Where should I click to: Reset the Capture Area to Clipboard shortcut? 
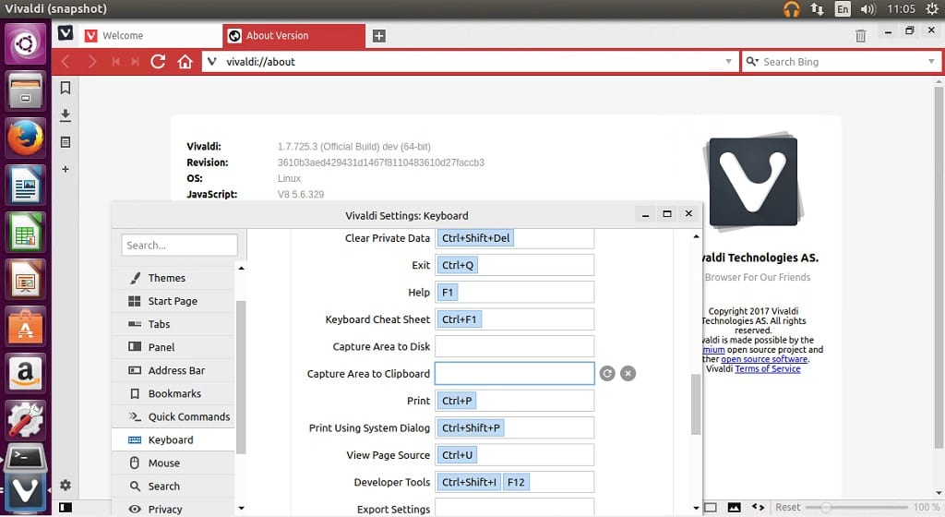(x=607, y=373)
